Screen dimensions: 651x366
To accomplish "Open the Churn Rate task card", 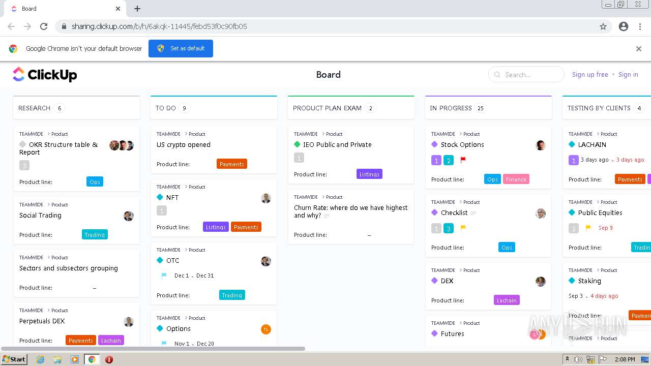I will coord(351,217).
